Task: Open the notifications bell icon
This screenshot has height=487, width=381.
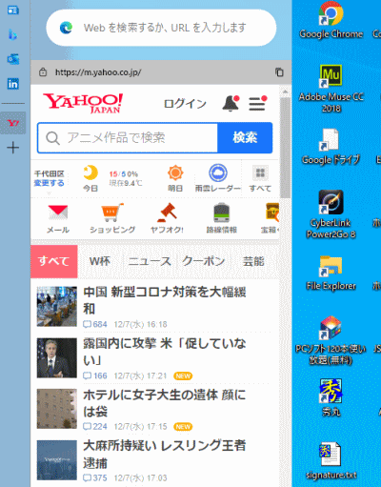Action: [x=231, y=103]
